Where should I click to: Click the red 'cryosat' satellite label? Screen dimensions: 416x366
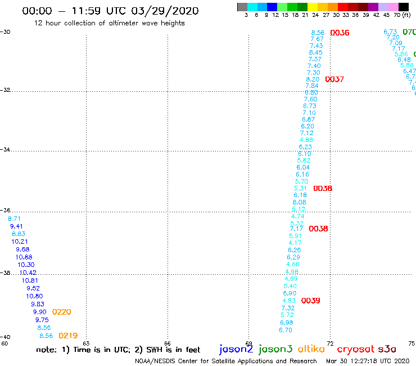(355, 350)
